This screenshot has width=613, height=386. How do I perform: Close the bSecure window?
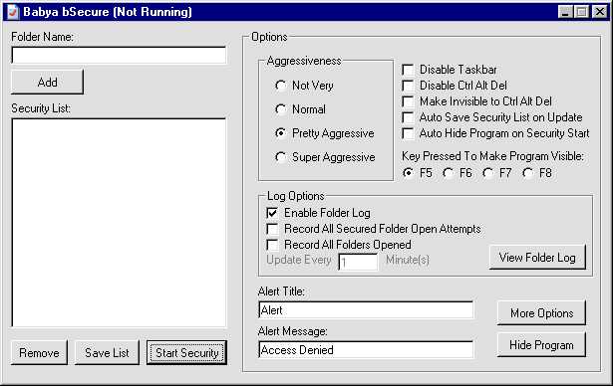click(x=599, y=12)
